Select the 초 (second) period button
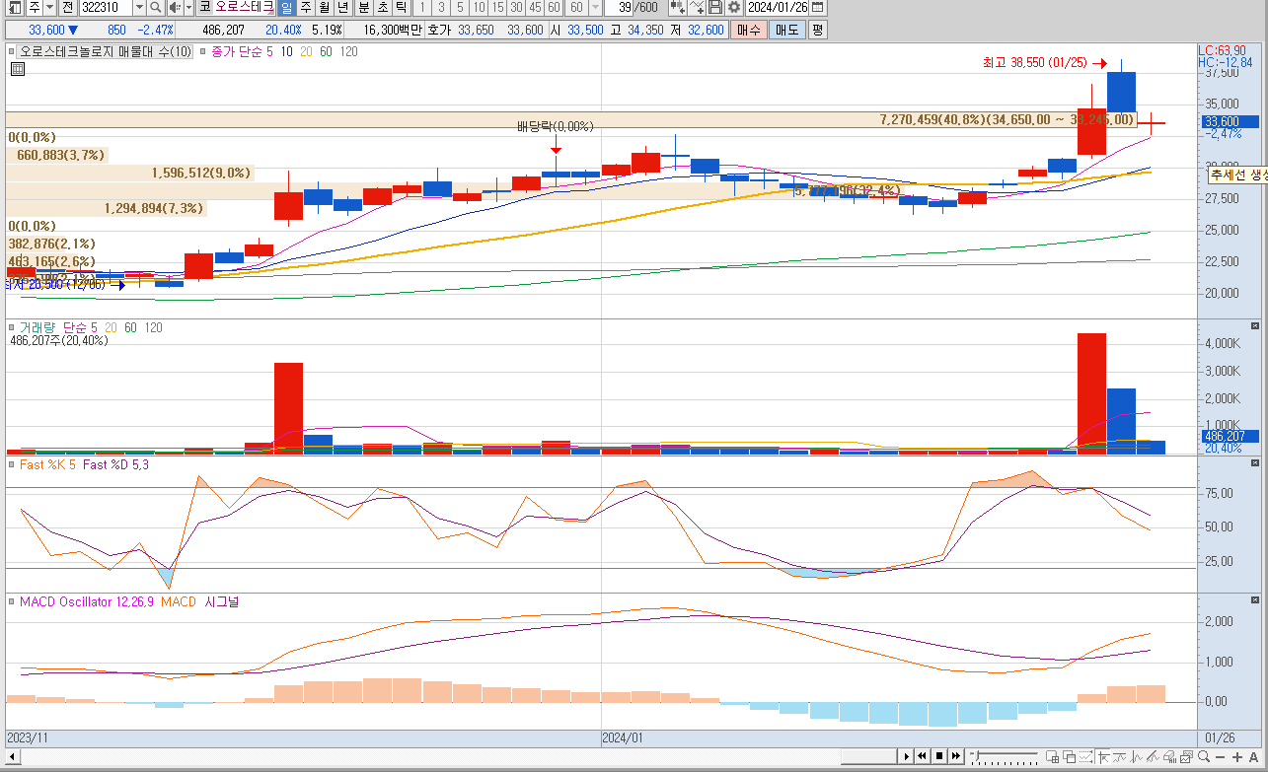 click(x=383, y=7)
